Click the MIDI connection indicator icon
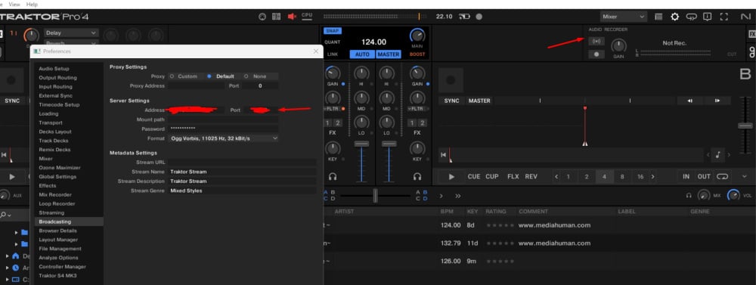The image size is (756, 285). click(x=262, y=17)
